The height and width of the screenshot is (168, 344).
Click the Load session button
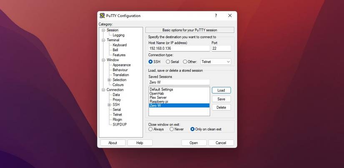click(x=221, y=90)
